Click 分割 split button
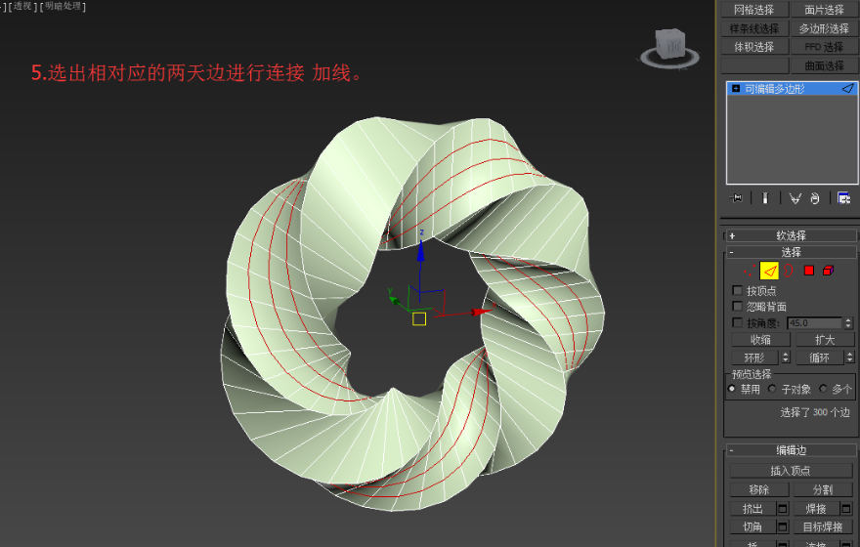The image size is (860, 547). [x=823, y=490]
